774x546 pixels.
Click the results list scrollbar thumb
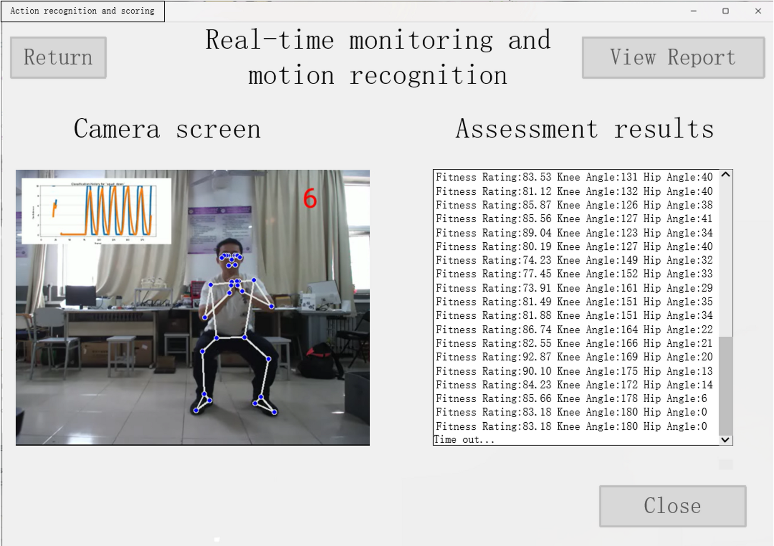click(x=725, y=385)
